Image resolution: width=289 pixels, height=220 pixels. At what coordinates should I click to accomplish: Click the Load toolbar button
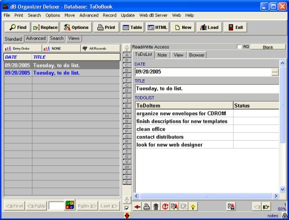[209, 27]
